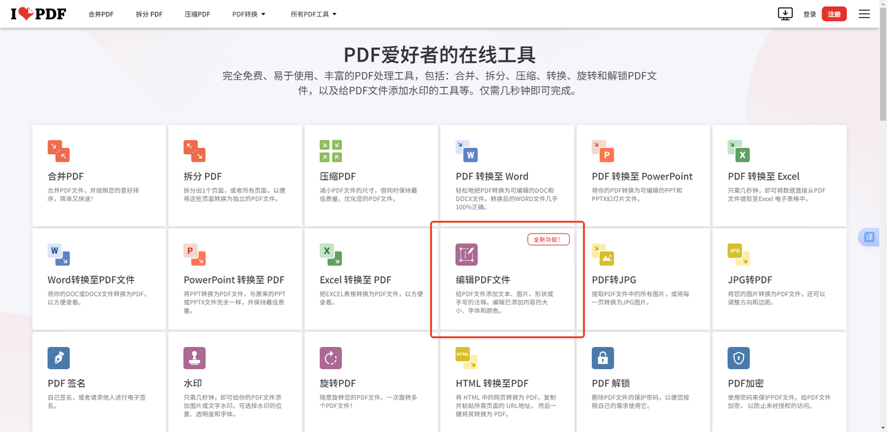Click the iLovePDF logo
Image resolution: width=887 pixels, height=432 pixels.
38,14
